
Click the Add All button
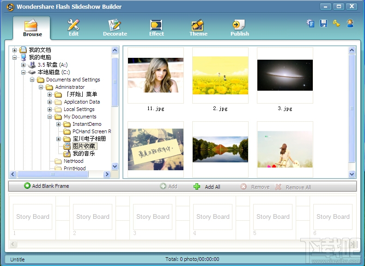[207, 186]
